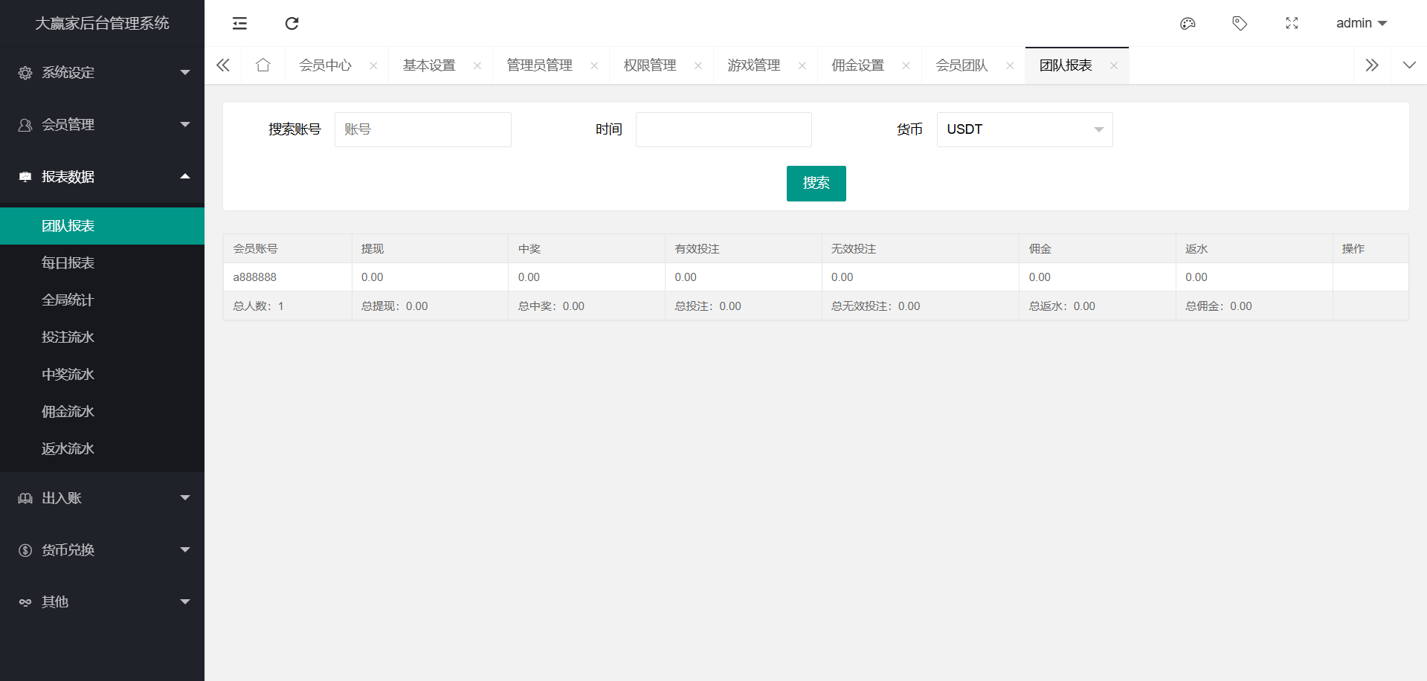This screenshot has width=1427, height=681.
Task: Toggle fullscreen mode icon
Action: coord(1292,24)
